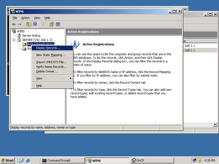This screenshot has width=219, height=164.
Task: Open Help in the context menu
Action: coord(52,86)
